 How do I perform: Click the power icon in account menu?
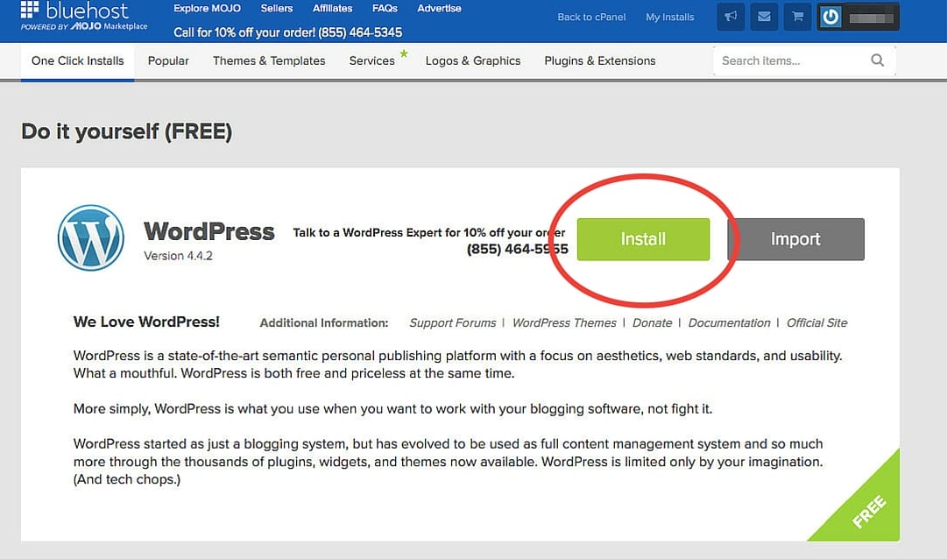coord(830,17)
